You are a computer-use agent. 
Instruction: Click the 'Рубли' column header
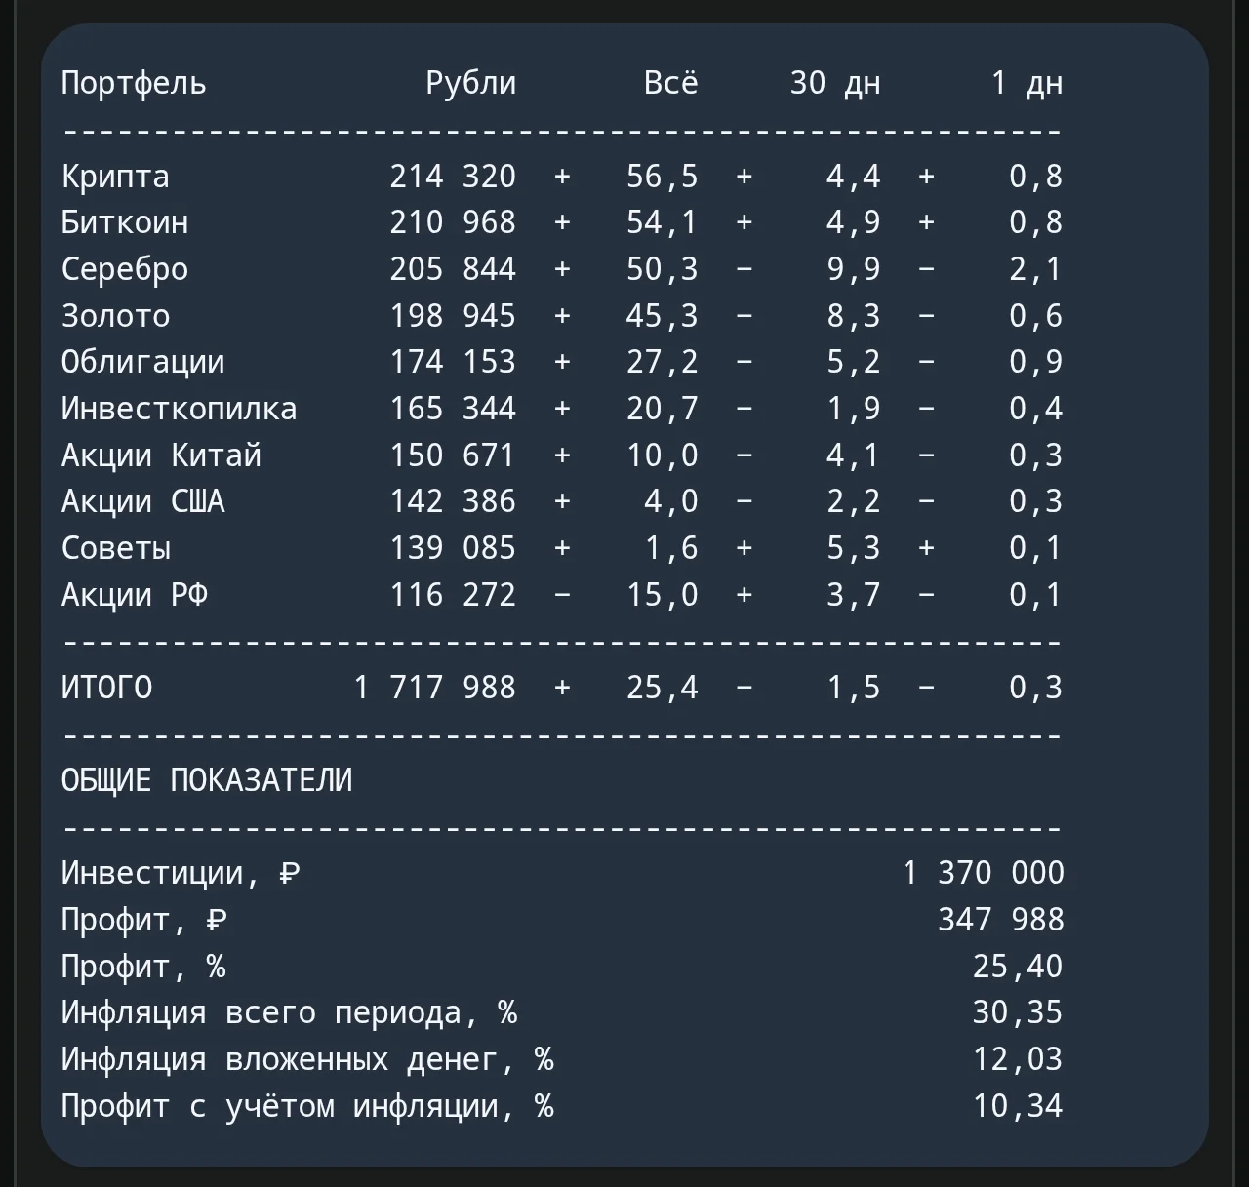pos(471,84)
